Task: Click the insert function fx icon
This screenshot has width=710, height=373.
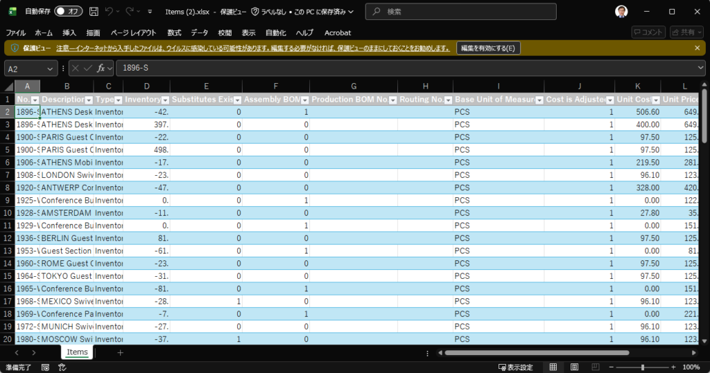Action: (101, 68)
